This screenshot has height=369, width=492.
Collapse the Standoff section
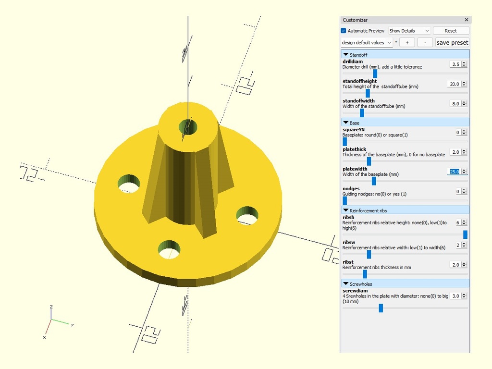point(346,55)
